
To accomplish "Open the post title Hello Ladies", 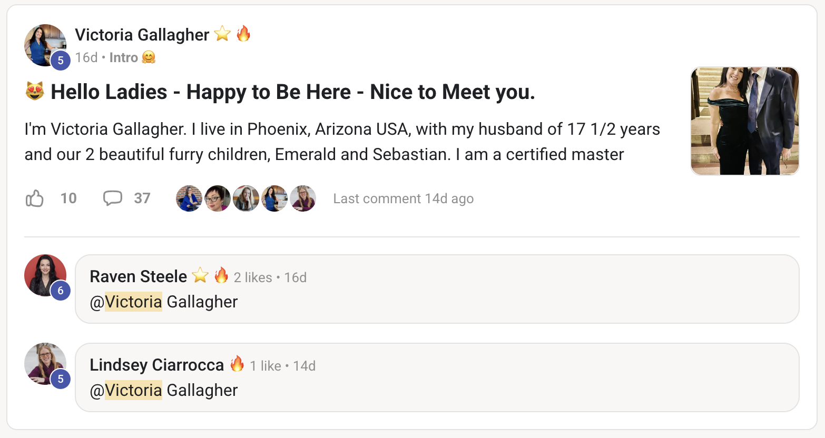I will (292, 92).
